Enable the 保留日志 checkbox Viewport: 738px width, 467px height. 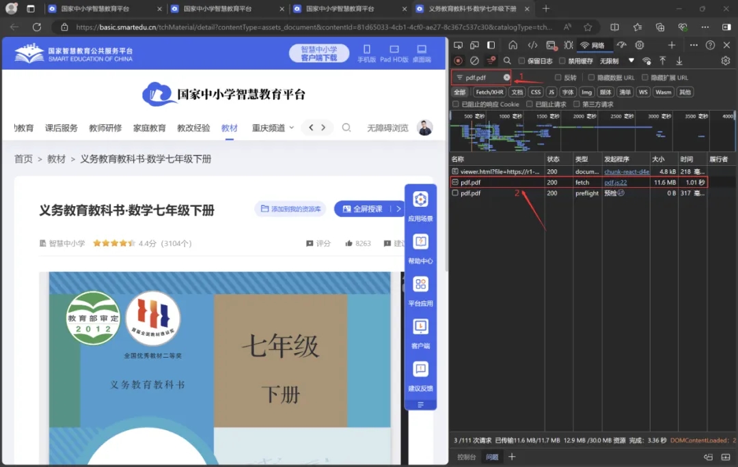[521, 61]
